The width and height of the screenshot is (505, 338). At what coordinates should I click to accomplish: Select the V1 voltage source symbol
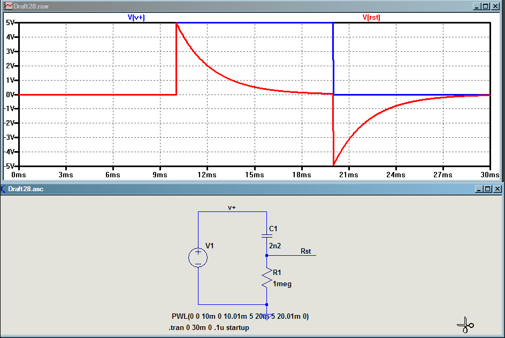[198, 257]
